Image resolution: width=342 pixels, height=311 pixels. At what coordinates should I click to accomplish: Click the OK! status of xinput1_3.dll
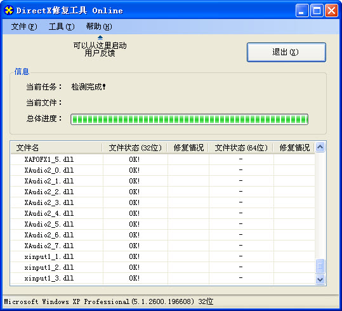134,278
